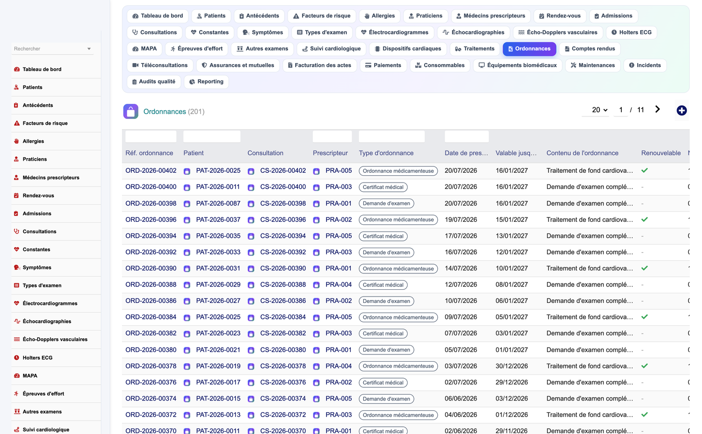Click the Patient column filter field
The width and height of the screenshot is (702, 434).
212,136
